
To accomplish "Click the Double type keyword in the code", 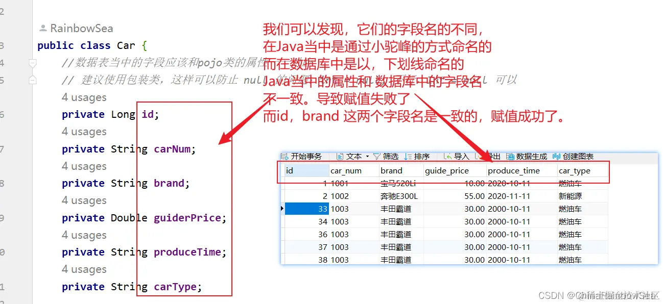I will pos(129,218).
